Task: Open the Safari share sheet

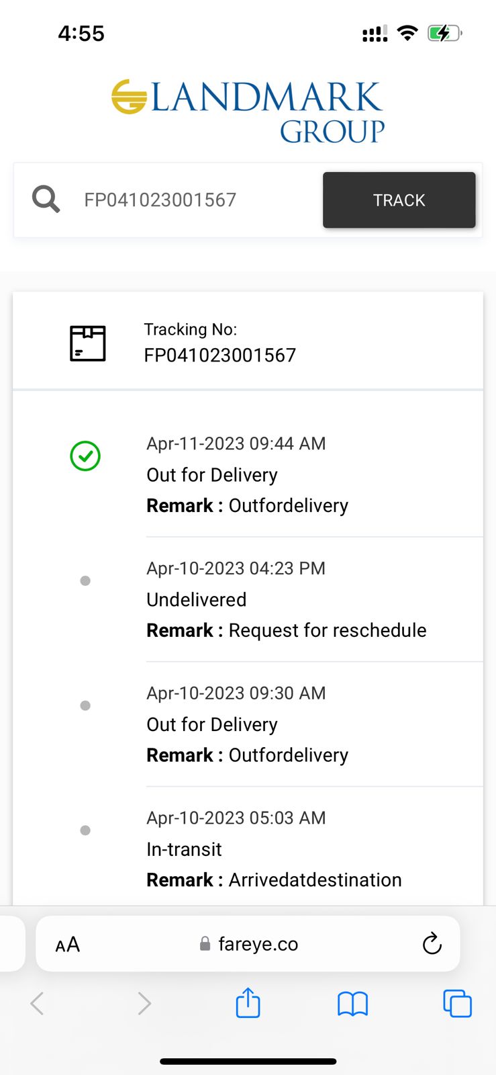Action: (x=248, y=1003)
